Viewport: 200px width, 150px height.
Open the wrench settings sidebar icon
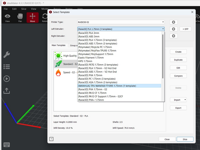(7, 55)
